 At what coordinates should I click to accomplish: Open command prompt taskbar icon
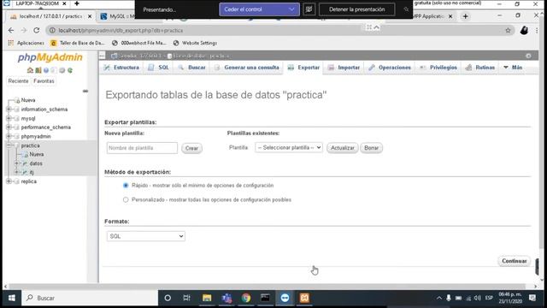[266, 298]
